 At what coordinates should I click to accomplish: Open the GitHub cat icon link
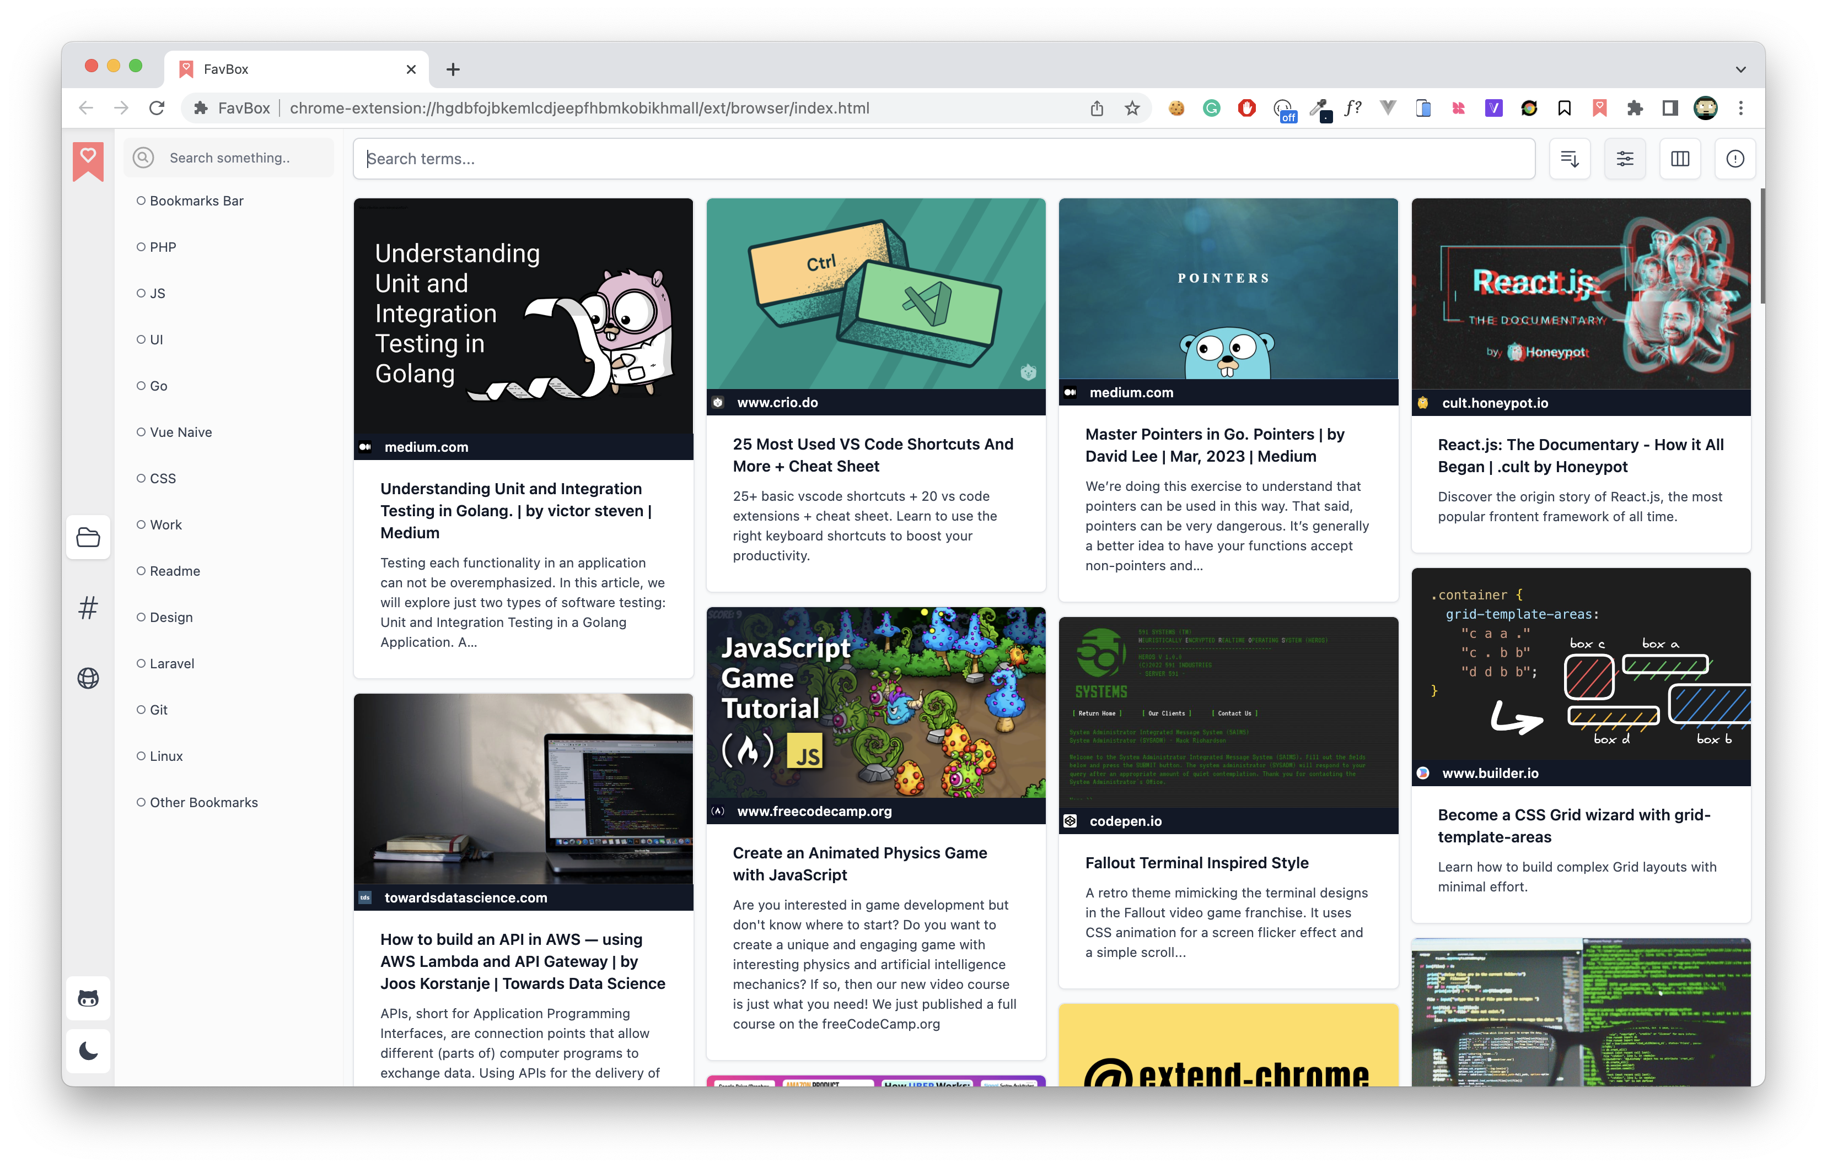click(88, 998)
